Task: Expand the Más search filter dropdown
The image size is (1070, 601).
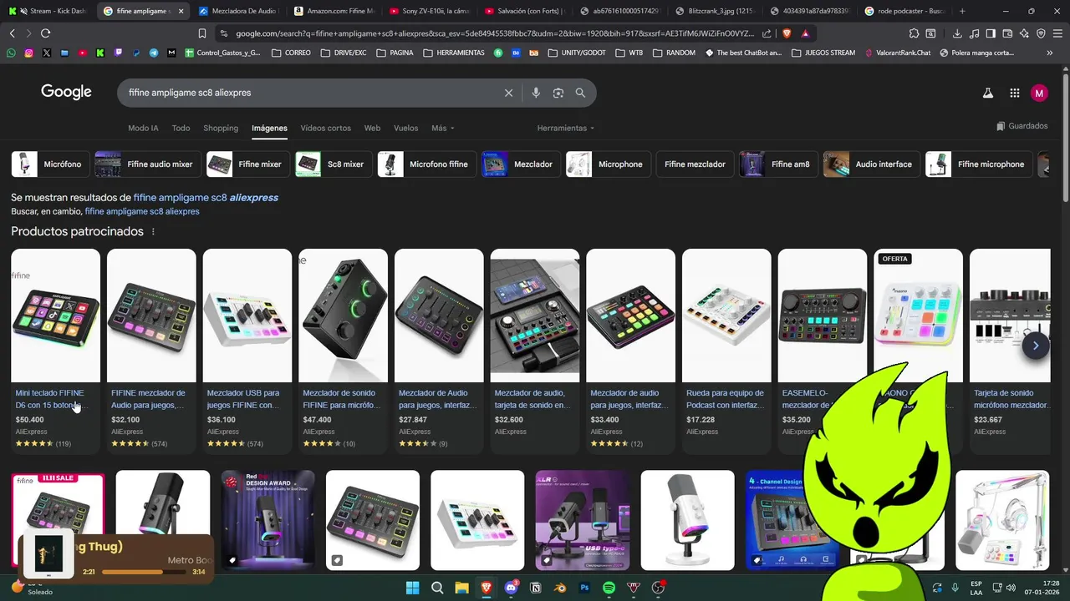Action: point(443,129)
